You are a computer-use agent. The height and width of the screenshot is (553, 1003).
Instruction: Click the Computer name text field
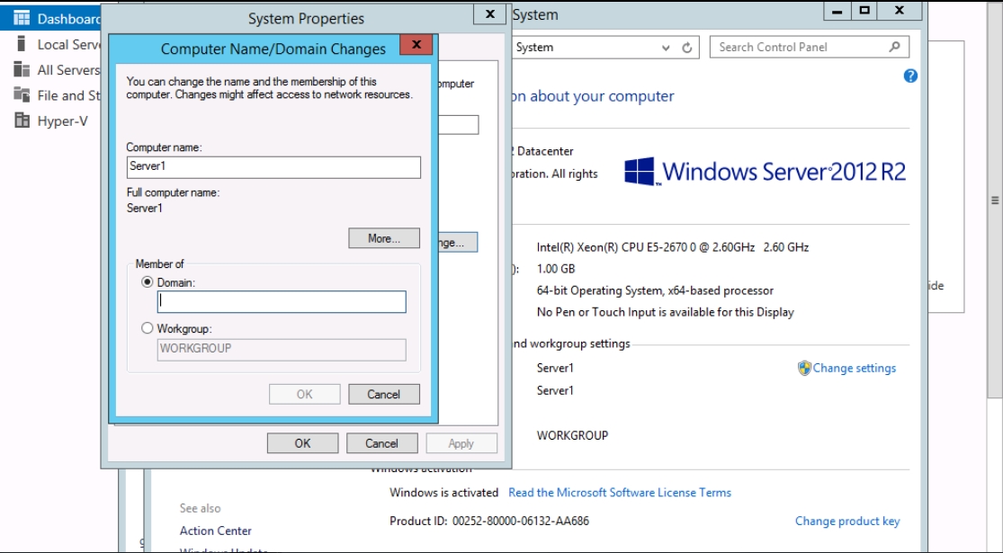[x=273, y=167]
